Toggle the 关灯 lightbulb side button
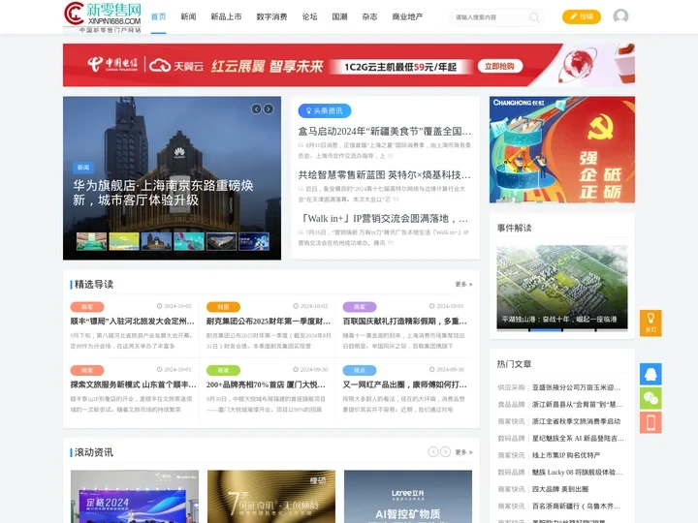The height and width of the screenshot is (523, 698). click(x=650, y=323)
